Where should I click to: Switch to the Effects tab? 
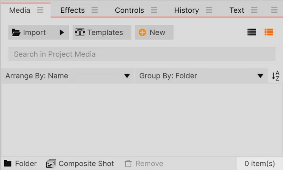coord(73,10)
